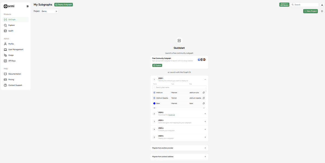Click the Documentation book icon
Screen dimensions: 325x163
click(x=5, y=74)
